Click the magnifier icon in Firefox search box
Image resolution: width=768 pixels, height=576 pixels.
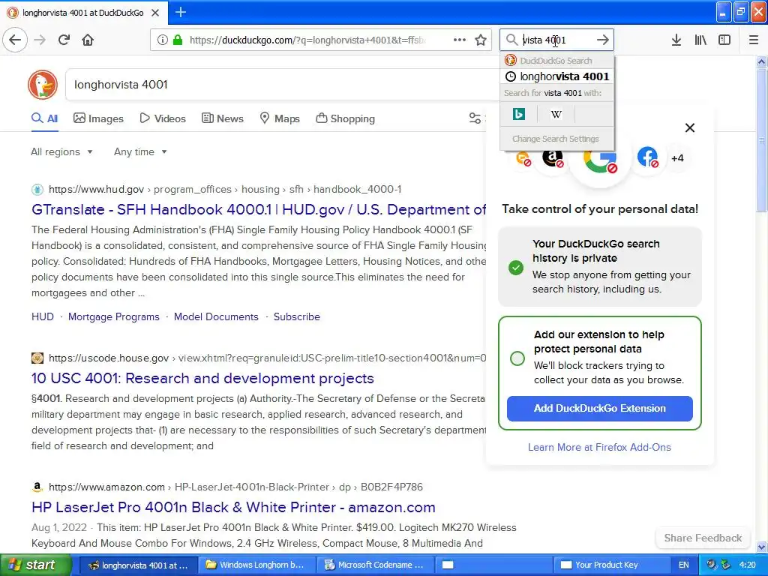(x=511, y=40)
